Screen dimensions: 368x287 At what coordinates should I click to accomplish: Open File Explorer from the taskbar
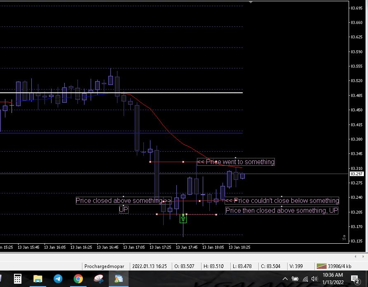38,279
